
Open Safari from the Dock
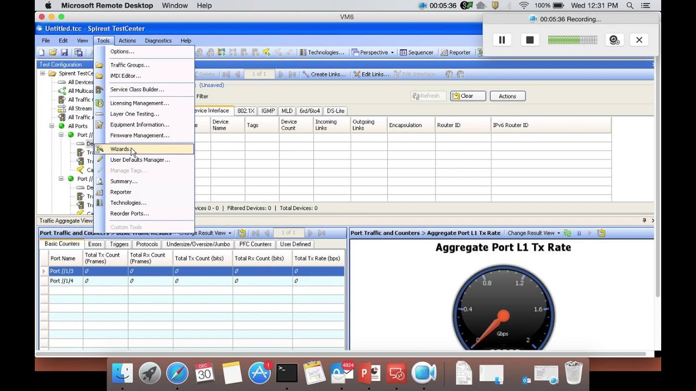click(177, 373)
